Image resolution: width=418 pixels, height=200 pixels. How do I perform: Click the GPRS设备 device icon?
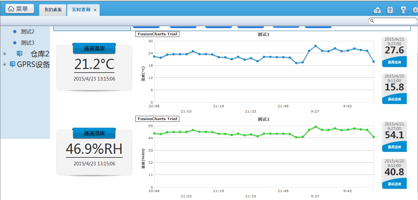tap(13, 64)
